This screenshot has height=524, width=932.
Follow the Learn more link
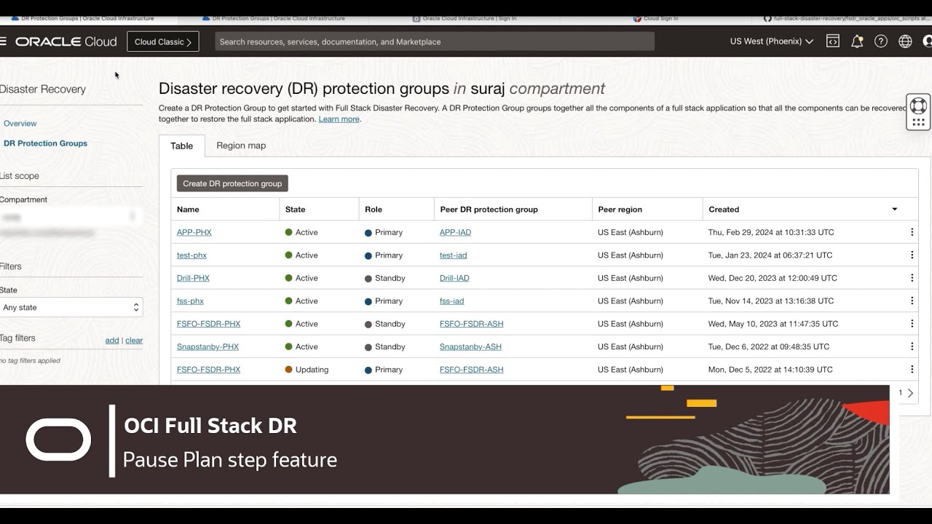(x=339, y=119)
